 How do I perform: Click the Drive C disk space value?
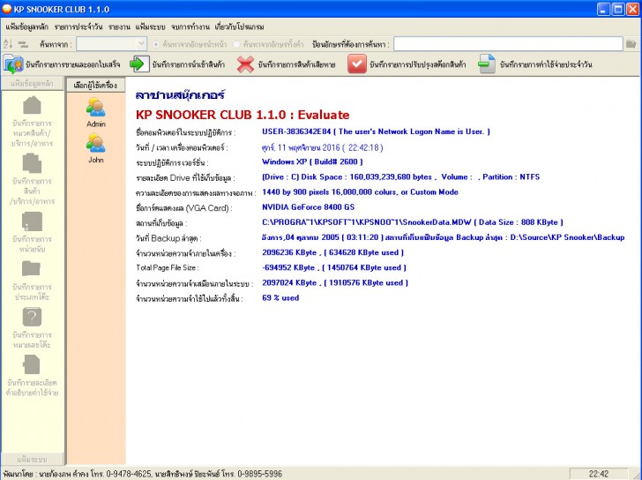coord(401,177)
